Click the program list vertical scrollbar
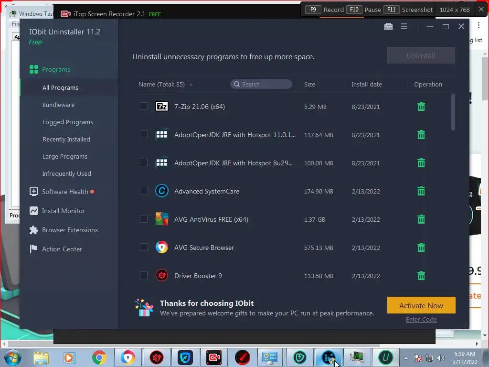Viewport: 489px width, 367px height. [x=453, y=112]
